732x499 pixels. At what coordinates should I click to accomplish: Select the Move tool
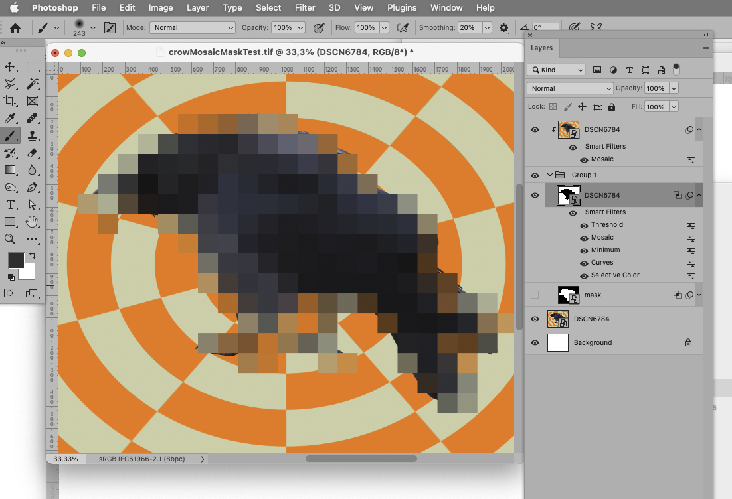point(10,66)
